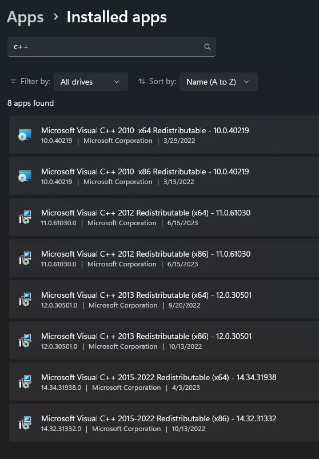Click the icon of Visual C++ 2010 x86 Redistributable

tap(25, 176)
